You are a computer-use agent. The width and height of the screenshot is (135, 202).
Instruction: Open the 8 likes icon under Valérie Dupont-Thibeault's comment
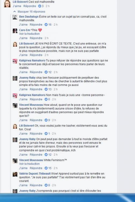[46, 185]
